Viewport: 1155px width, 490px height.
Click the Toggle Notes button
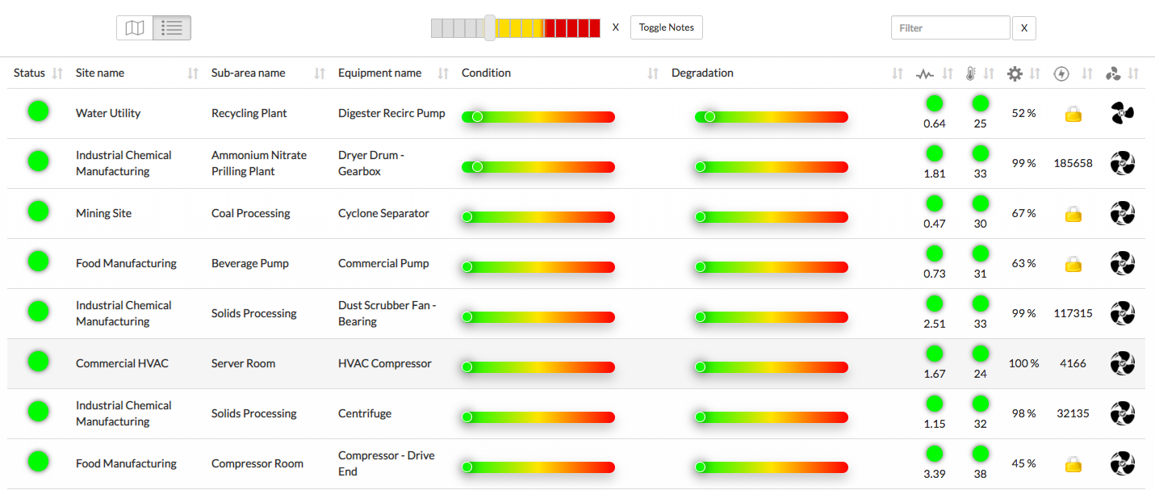(x=666, y=27)
